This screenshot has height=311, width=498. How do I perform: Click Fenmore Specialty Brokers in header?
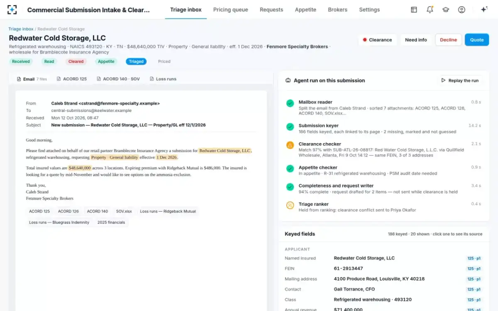point(297,46)
